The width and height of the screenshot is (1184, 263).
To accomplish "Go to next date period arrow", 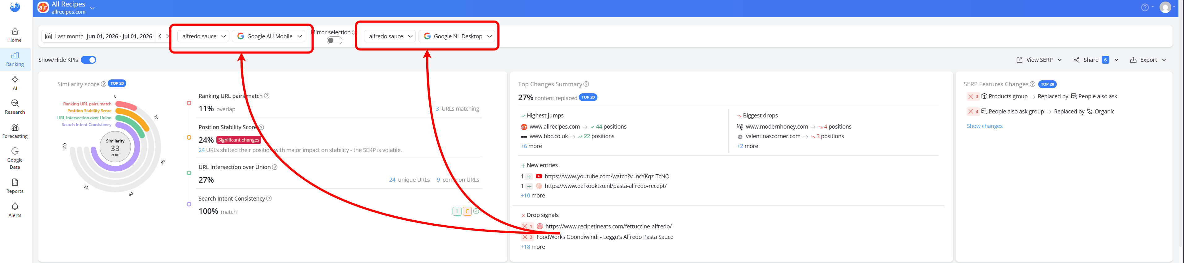I will (167, 36).
